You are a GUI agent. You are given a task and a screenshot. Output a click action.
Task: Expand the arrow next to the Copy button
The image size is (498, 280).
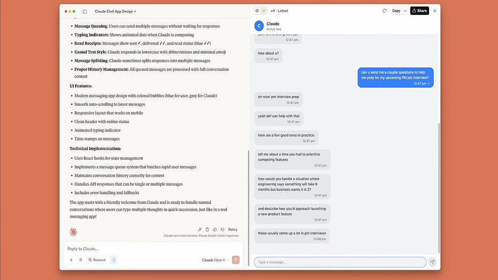[405, 11]
